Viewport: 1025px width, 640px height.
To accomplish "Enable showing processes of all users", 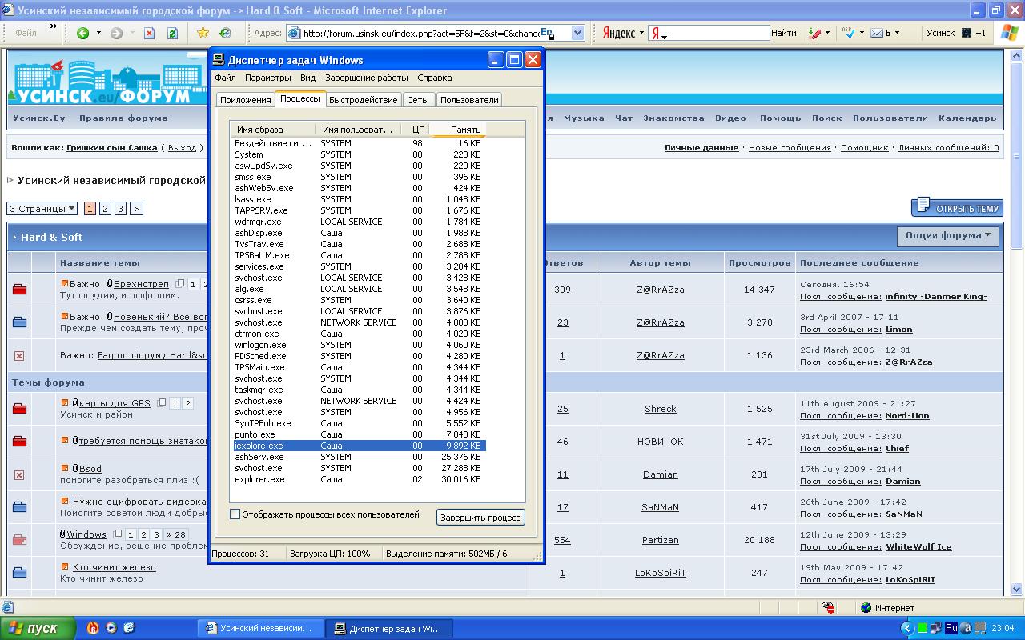I will [x=235, y=514].
